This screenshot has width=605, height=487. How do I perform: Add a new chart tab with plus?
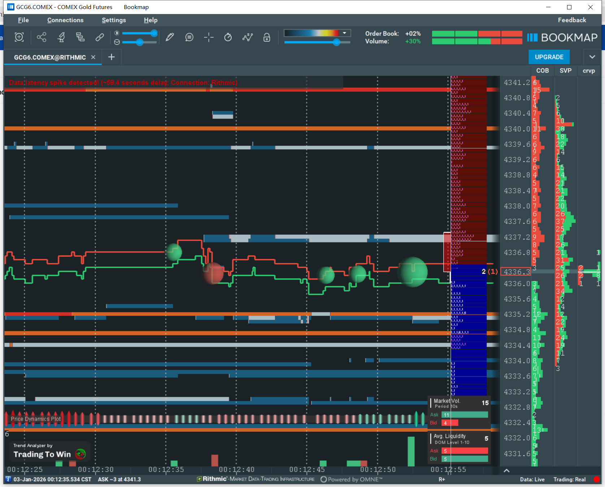click(112, 57)
